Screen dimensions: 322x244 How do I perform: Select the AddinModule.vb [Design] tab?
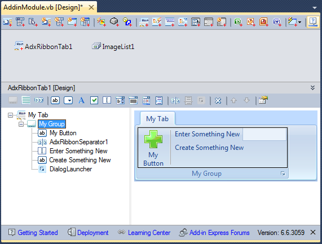point(43,7)
